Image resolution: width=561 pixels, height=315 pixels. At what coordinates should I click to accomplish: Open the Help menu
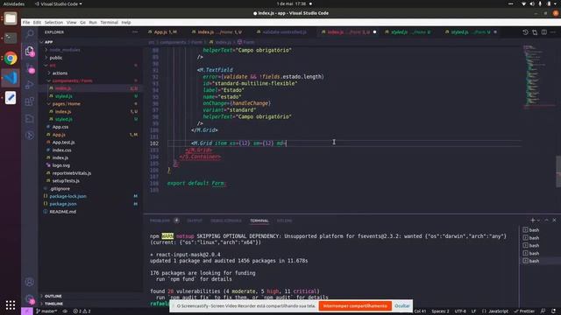coord(126,22)
